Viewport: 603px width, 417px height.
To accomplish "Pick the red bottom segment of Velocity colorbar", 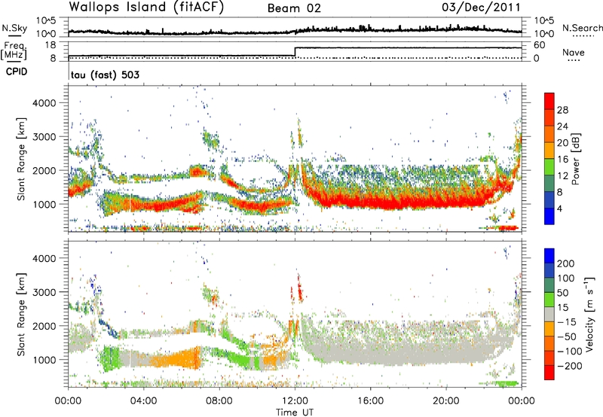I will [549, 373].
